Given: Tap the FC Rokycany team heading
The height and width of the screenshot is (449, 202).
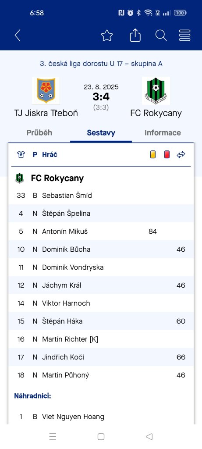Looking at the screenshot, I should pos(57,178).
